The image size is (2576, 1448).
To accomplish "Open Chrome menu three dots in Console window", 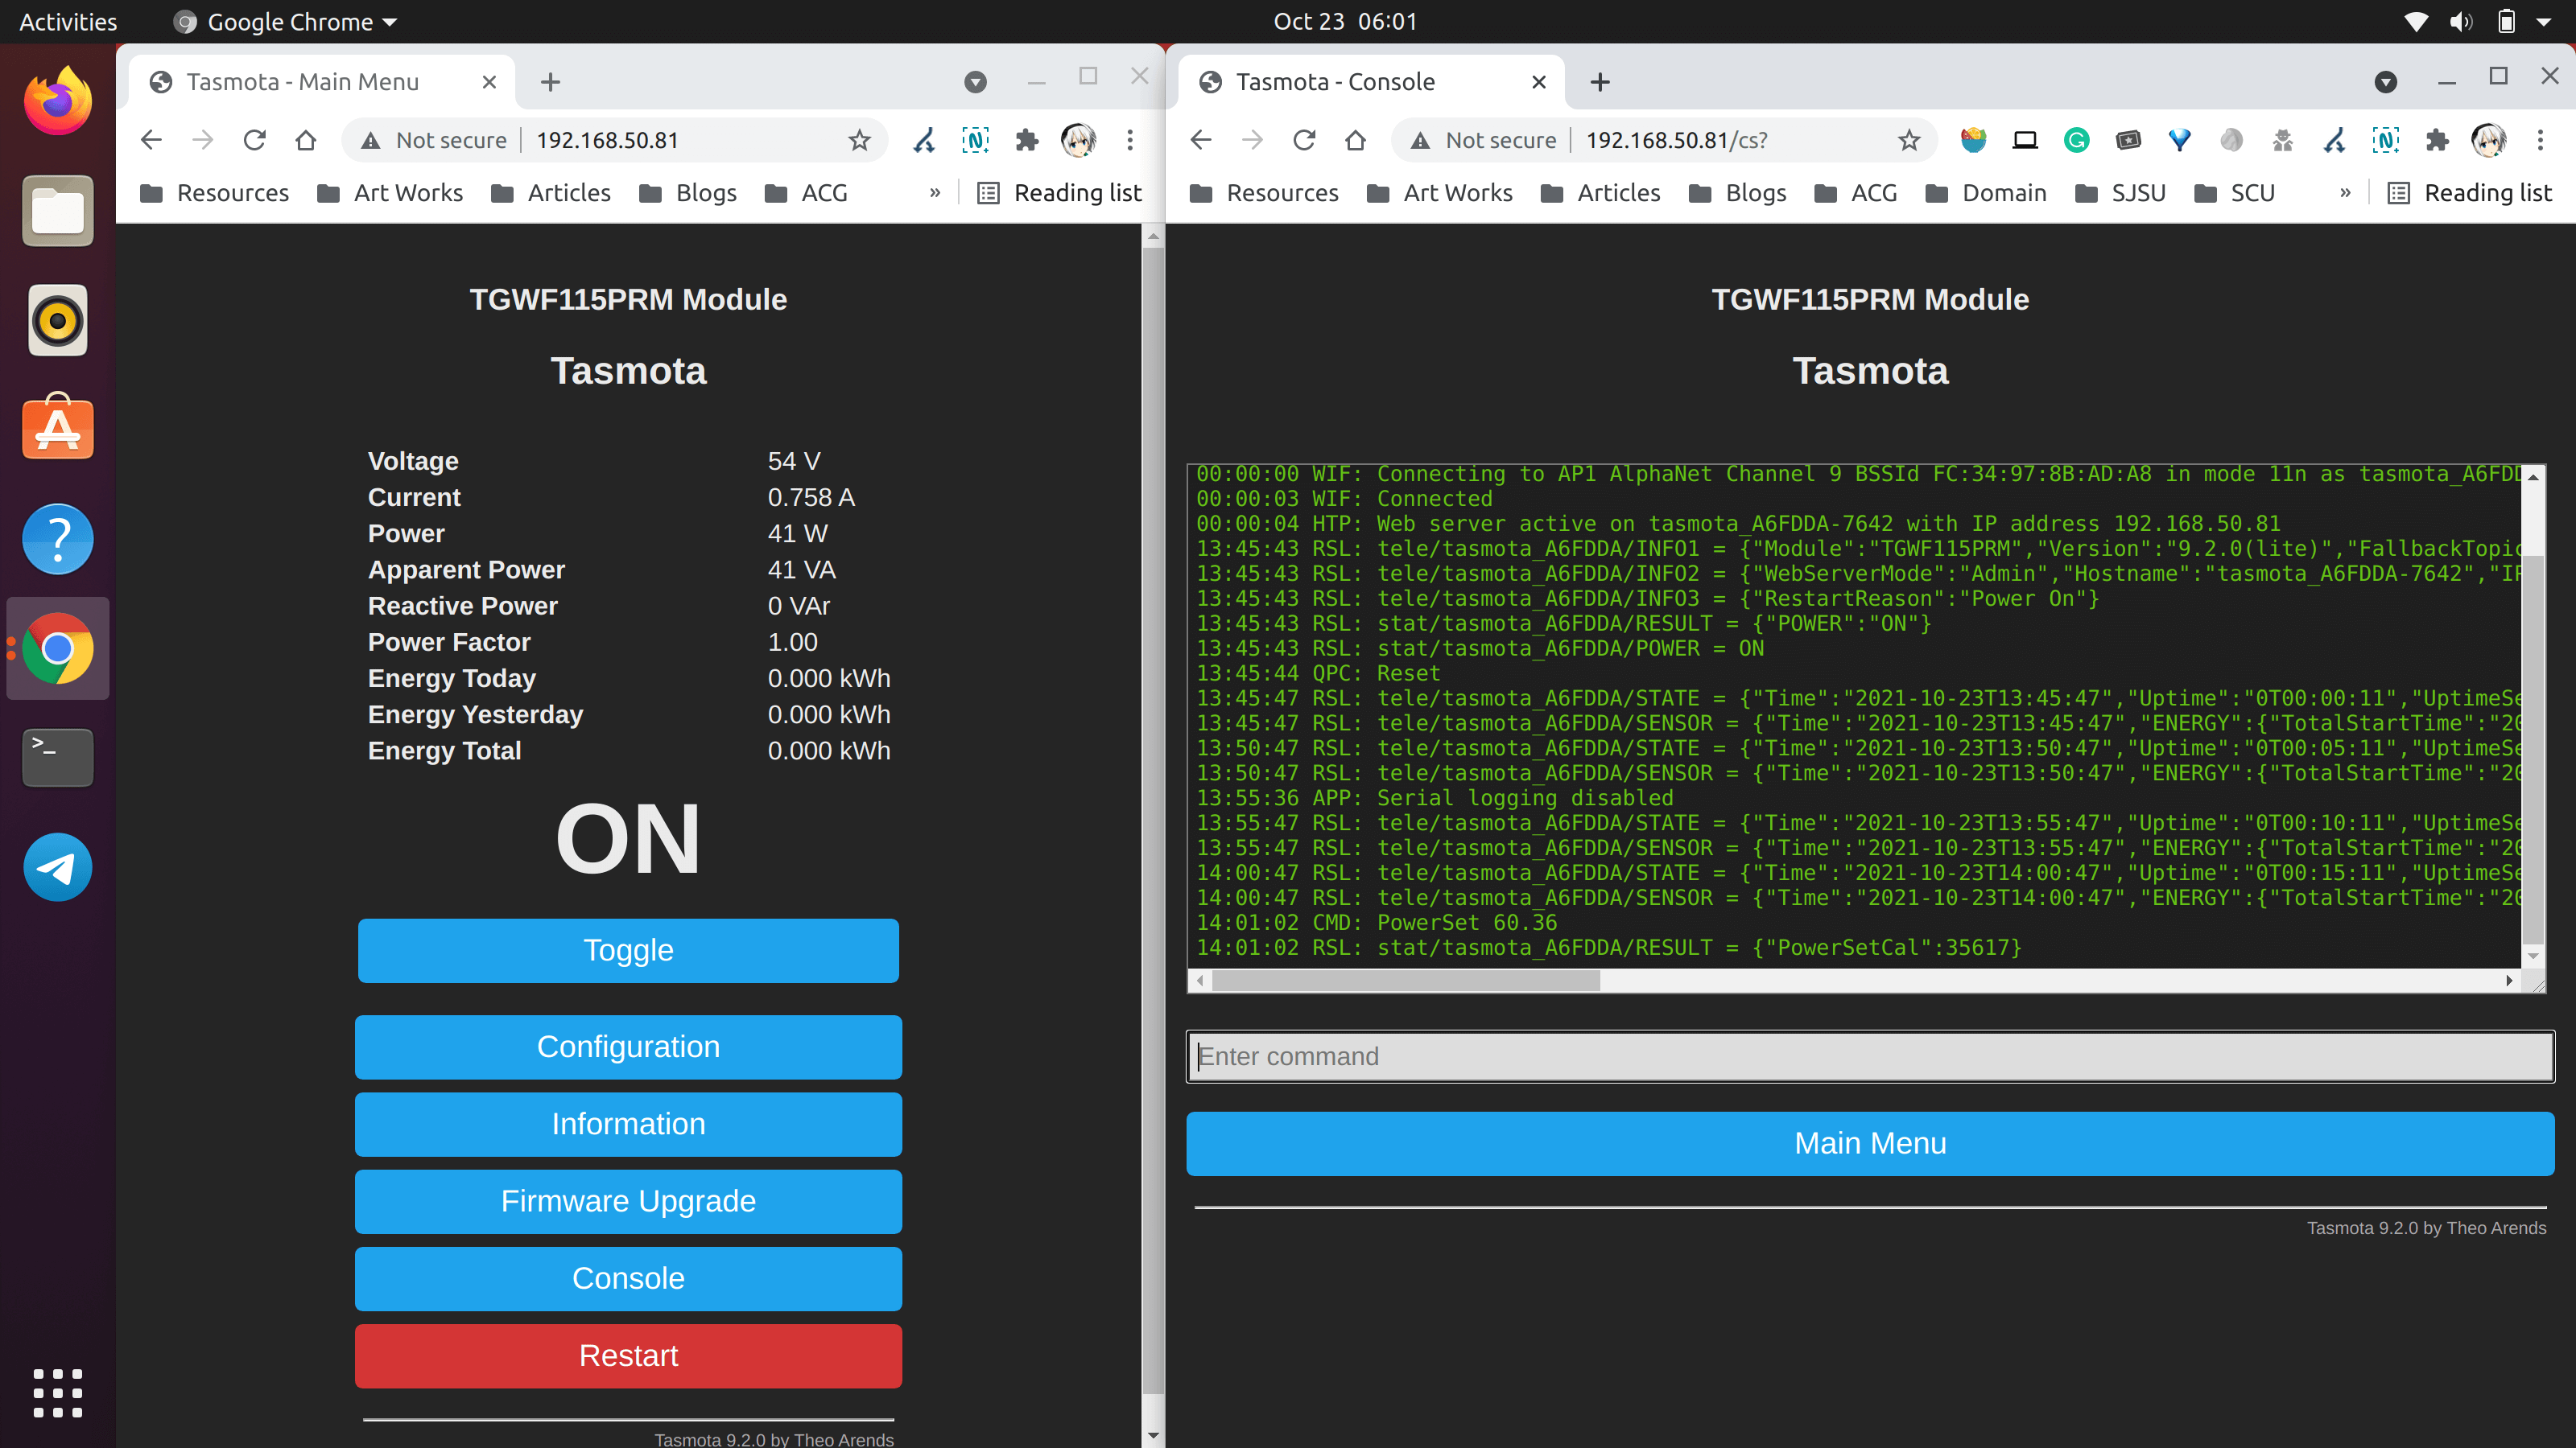I will tap(2540, 140).
